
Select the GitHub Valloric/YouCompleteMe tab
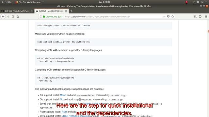tap(51, 11)
